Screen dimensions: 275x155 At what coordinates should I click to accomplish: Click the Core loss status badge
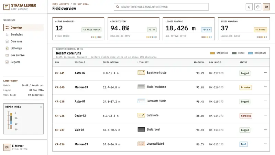(x=246, y=116)
